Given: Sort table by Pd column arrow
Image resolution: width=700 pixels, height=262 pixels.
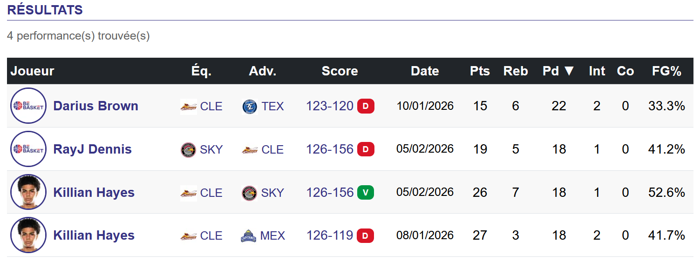Looking at the screenshot, I should (x=569, y=71).
